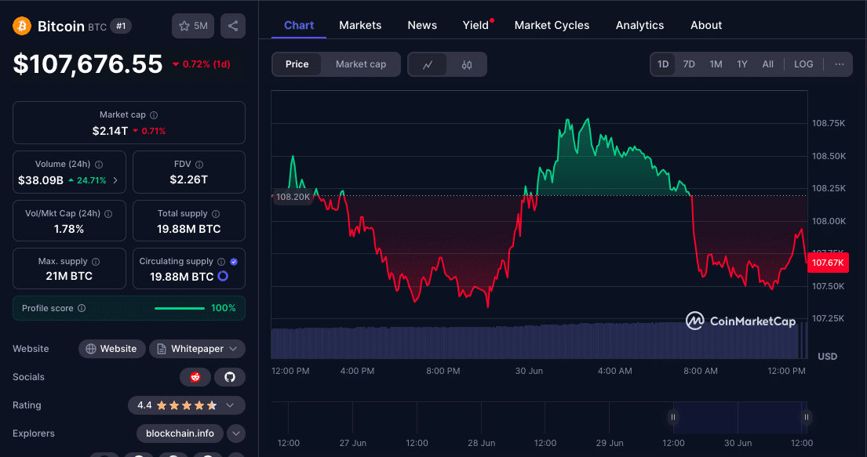Click the 108.20K opening price label
867x457 pixels.
click(293, 197)
